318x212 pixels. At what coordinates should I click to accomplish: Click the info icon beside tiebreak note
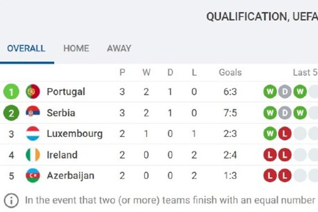(x=11, y=200)
